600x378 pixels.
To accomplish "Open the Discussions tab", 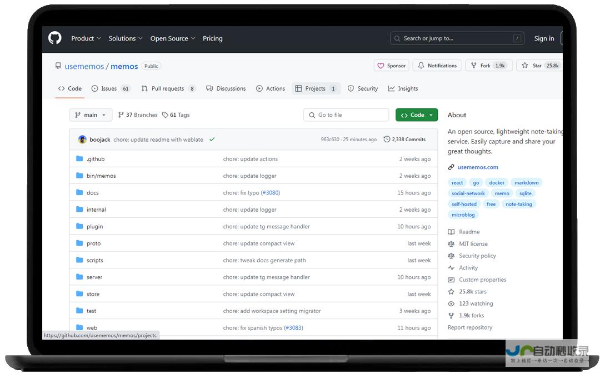I will click(x=226, y=88).
